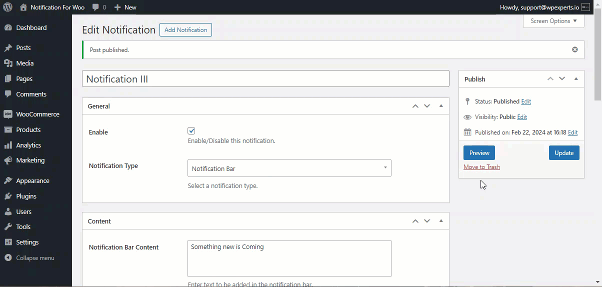Collapse the General panel
The width and height of the screenshot is (602, 287).
pos(441,106)
